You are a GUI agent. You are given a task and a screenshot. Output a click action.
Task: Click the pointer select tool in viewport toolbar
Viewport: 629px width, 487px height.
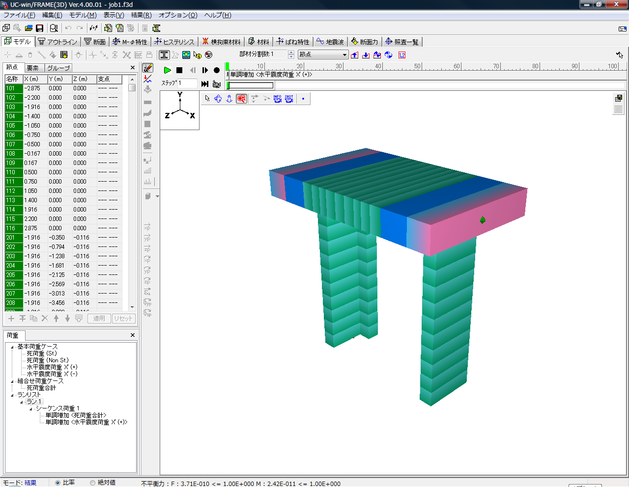point(207,99)
